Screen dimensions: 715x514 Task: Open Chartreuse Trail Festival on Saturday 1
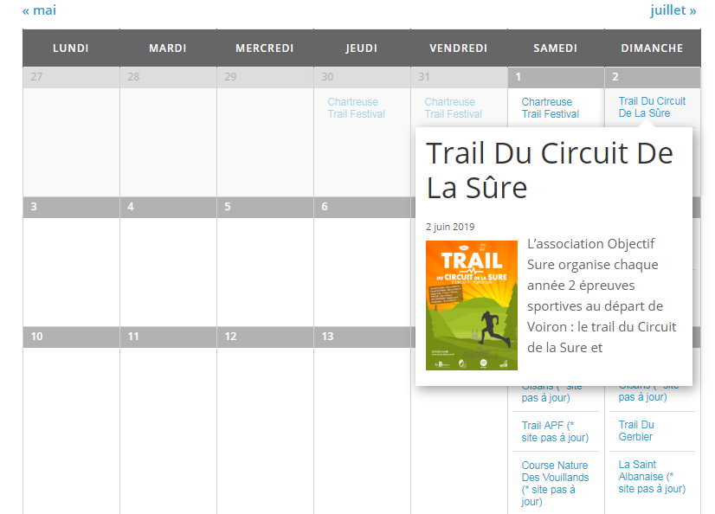click(551, 108)
